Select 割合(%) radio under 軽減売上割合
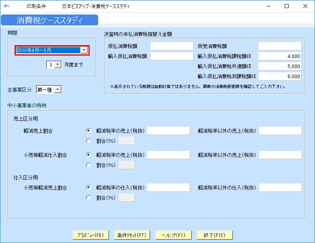 tap(88, 141)
